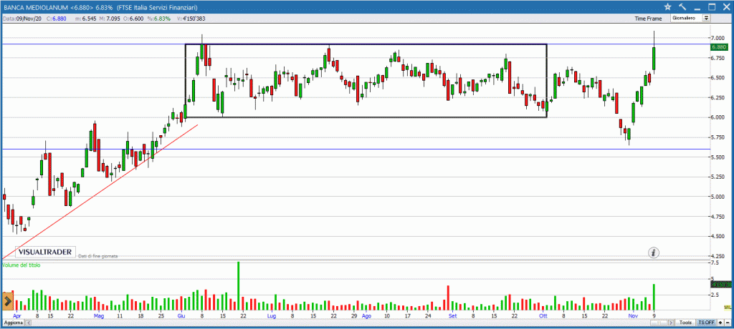Click the green 6.880 price tag
The image size is (734, 329).
coord(718,47)
